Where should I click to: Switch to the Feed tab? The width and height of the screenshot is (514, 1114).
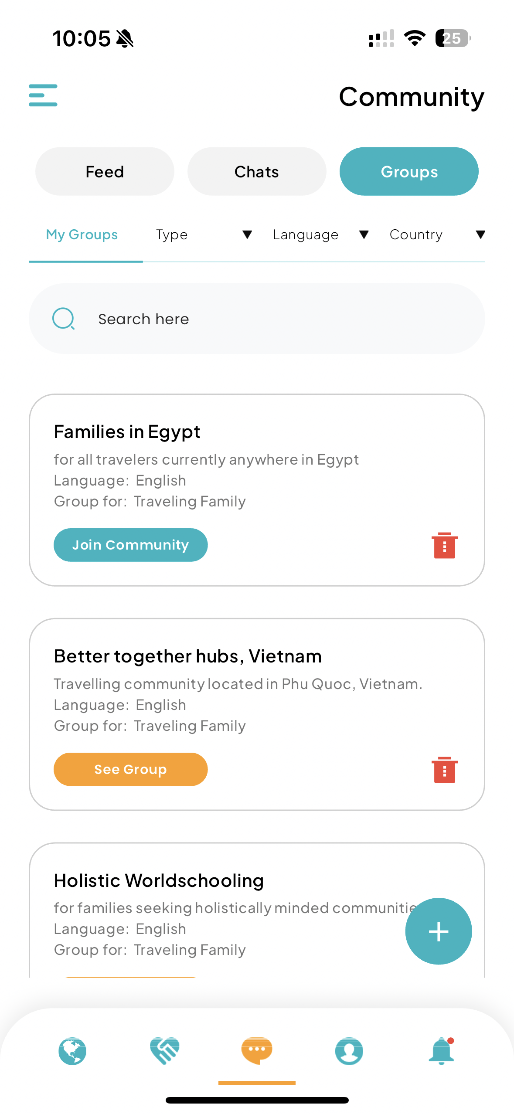[x=105, y=171]
